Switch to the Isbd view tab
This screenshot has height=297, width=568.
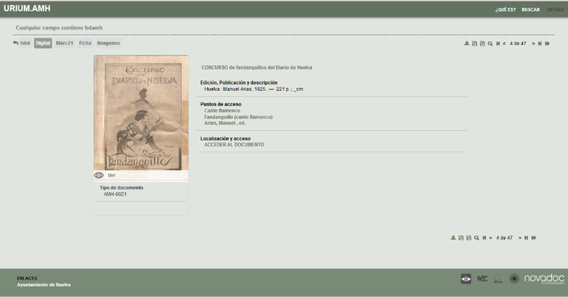[x=25, y=43]
